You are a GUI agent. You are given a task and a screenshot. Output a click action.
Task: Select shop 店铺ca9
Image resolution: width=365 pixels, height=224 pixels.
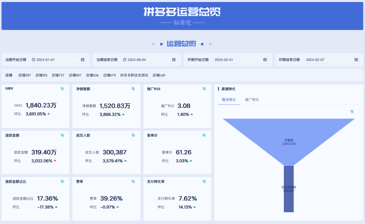[159, 75]
